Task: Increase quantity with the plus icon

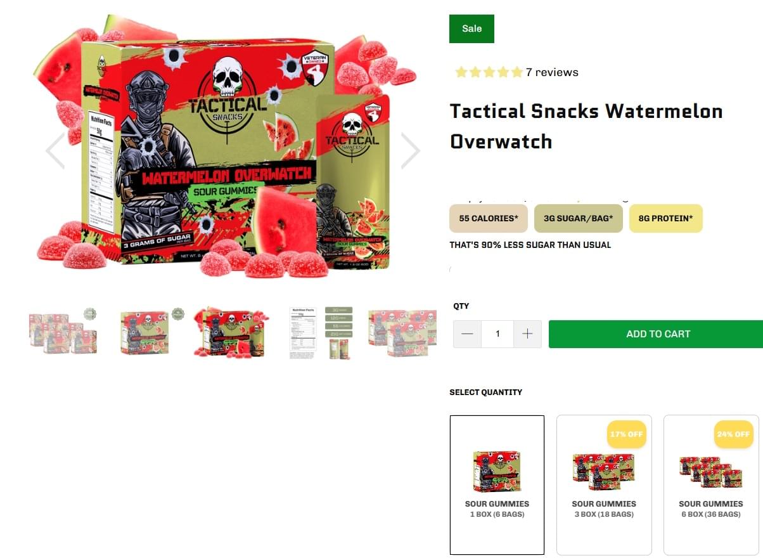Action: point(527,334)
